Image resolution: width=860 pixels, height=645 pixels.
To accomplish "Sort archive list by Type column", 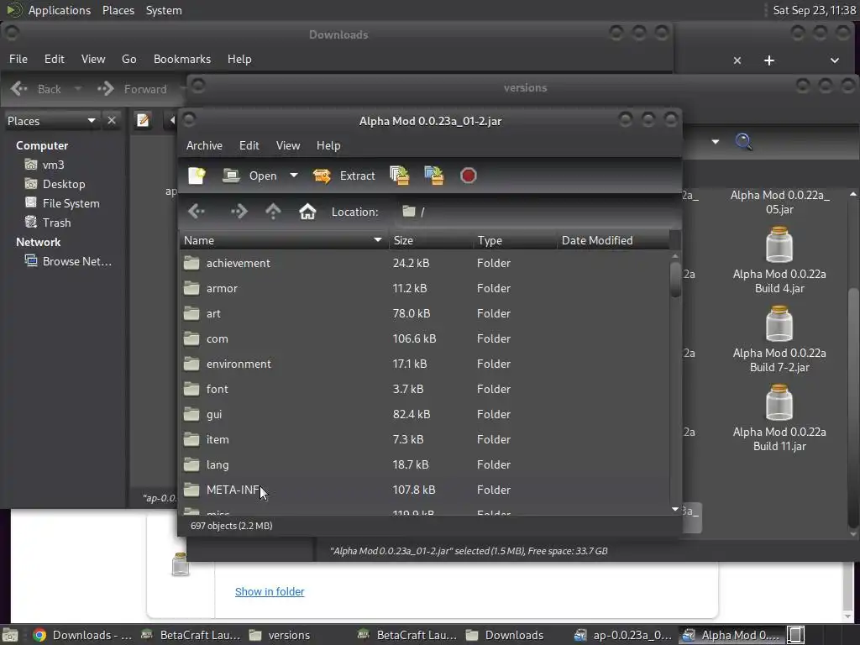I will (515, 240).
